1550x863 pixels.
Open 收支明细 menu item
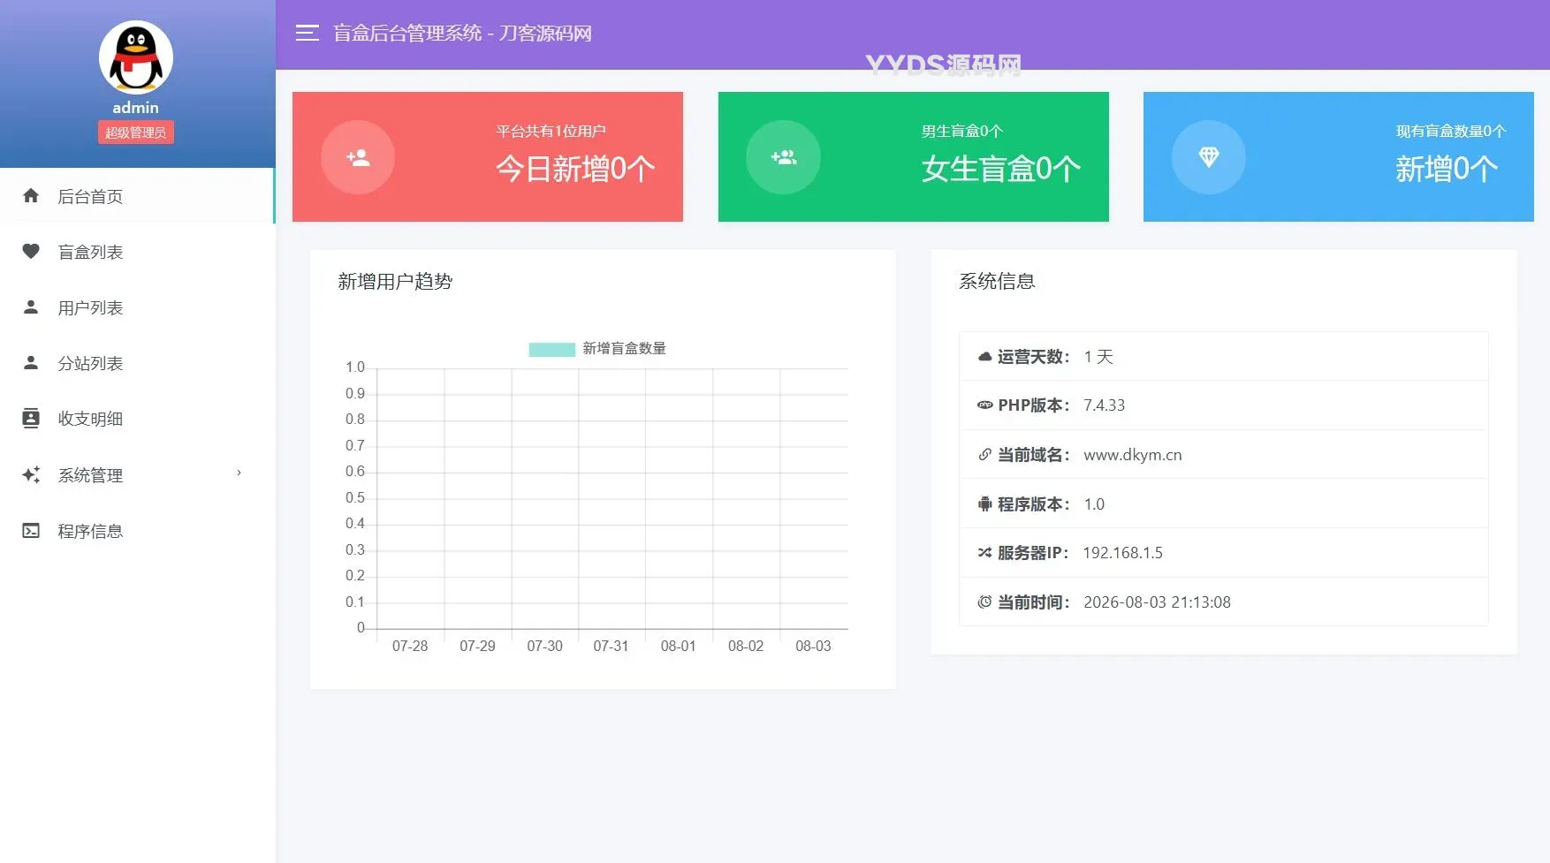(x=137, y=419)
